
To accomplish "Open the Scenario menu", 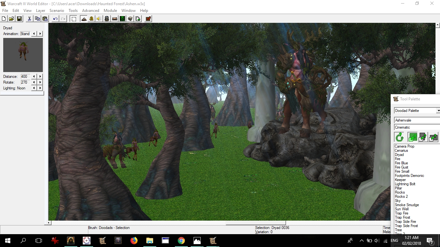I will [x=57, y=11].
